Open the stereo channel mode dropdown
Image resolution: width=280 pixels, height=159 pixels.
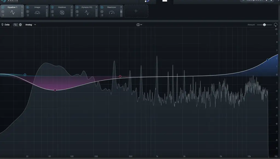[139, 25]
